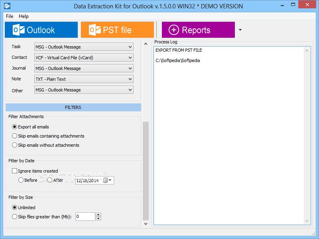Click the left panel scrollbar thumb
The image size is (319, 239).
pyautogui.click(x=146, y=171)
